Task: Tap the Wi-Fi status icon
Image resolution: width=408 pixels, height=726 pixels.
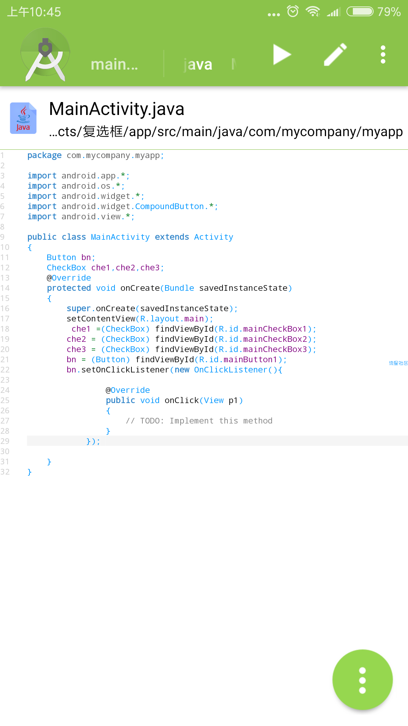Action: point(312,11)
